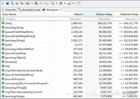This screenshot has height=99, width=140.
Task: Click the Numeric filter under Retained Heap
Action: (131, 19)
